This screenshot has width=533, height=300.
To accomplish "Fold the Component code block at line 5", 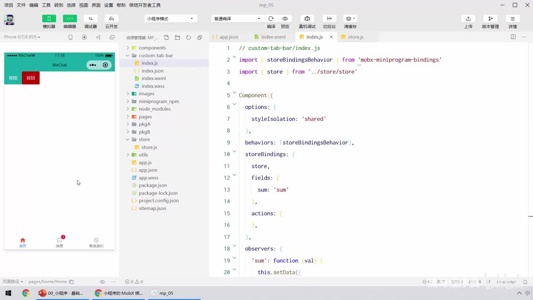I will click(234, 93).
